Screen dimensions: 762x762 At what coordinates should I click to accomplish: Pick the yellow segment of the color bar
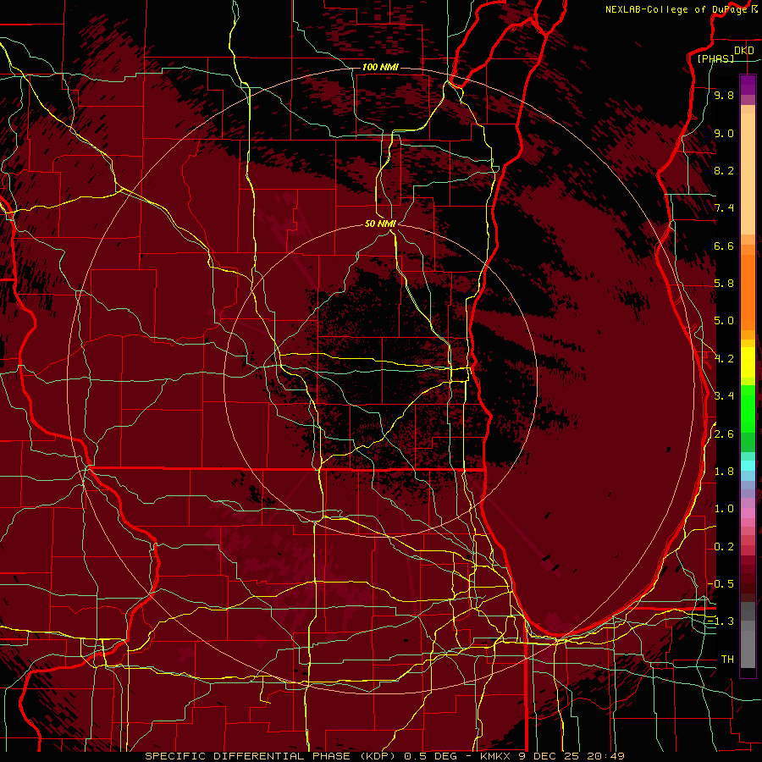748,362
